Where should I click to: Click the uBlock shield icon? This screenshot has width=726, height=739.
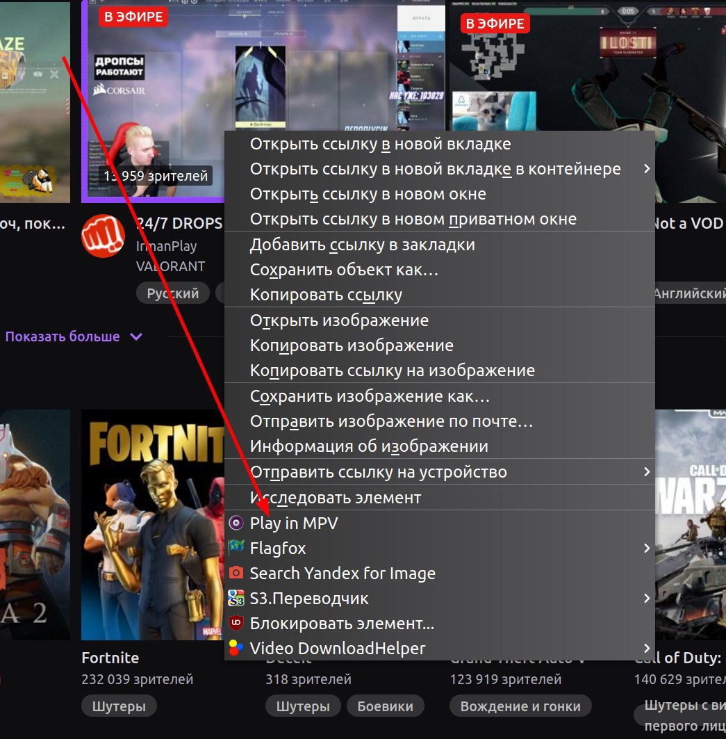click(x=236, y=623)
